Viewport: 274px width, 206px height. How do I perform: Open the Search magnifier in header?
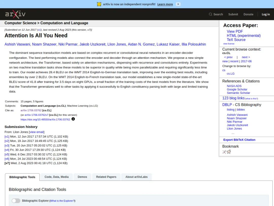(x=210, y=14)
